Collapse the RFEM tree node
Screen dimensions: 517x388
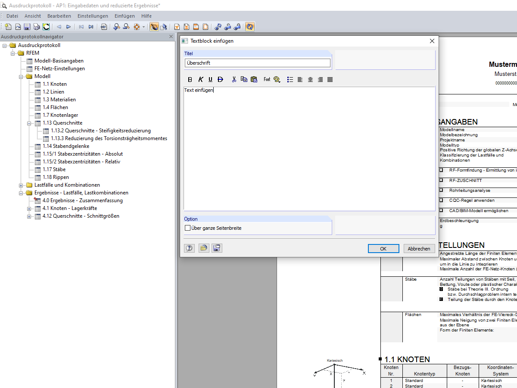pyautogui.click(x=13, y=53)
